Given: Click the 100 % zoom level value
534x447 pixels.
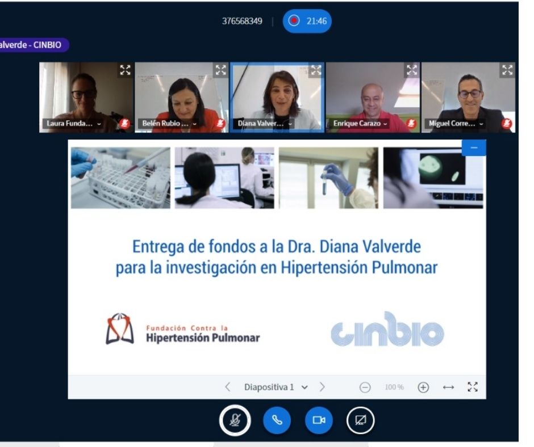Looking at the screenshot, I should (394, 387).
